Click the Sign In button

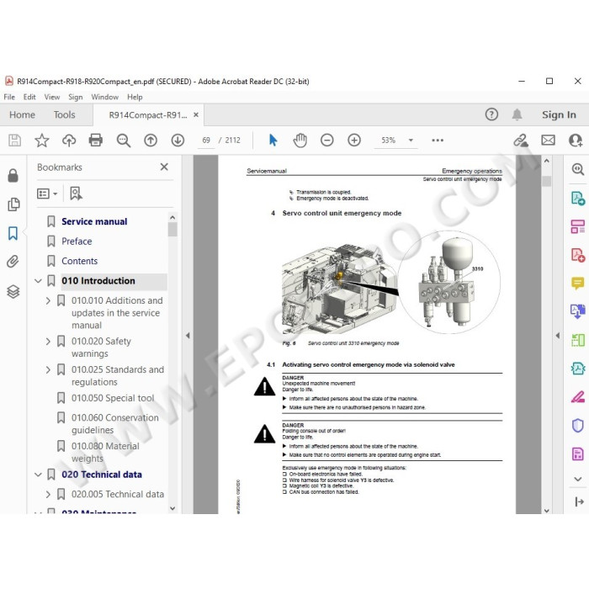click(559, 115)
